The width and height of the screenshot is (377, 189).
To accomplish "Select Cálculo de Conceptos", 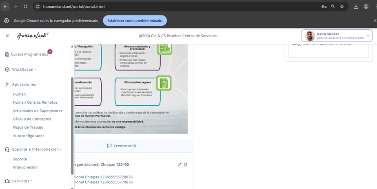I will pyautogui.click(x=32, y=119).
